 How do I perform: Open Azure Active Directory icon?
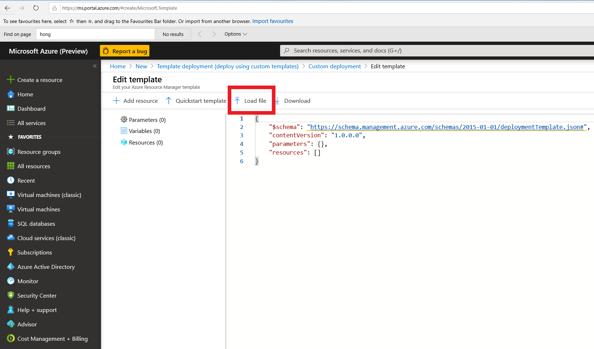click(x=11, y=267)
